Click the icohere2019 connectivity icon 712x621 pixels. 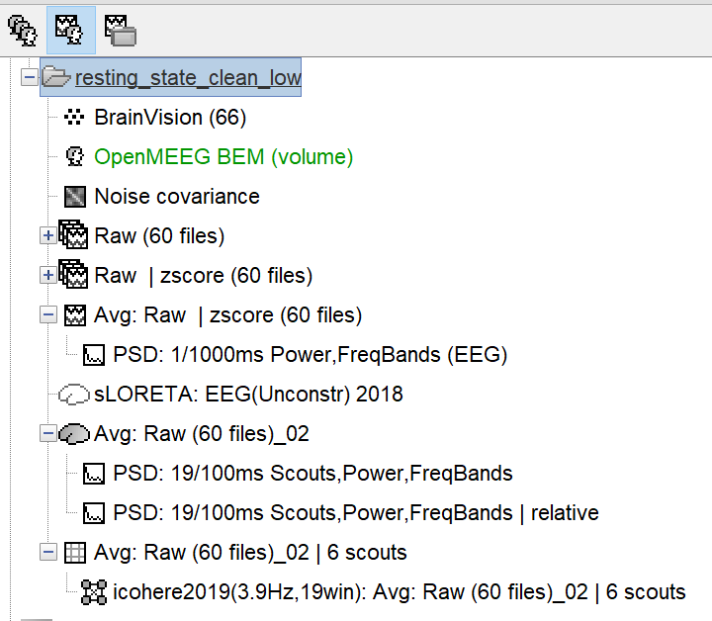point(94,592)
